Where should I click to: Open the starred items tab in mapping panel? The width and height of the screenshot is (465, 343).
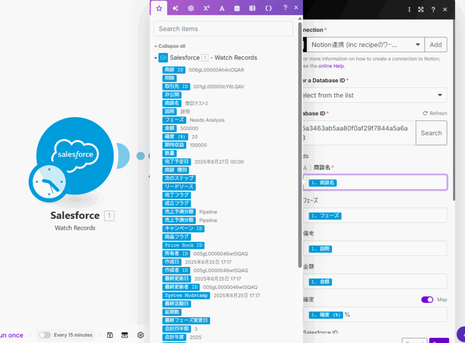pyautogui.click(x=159, y=8)
